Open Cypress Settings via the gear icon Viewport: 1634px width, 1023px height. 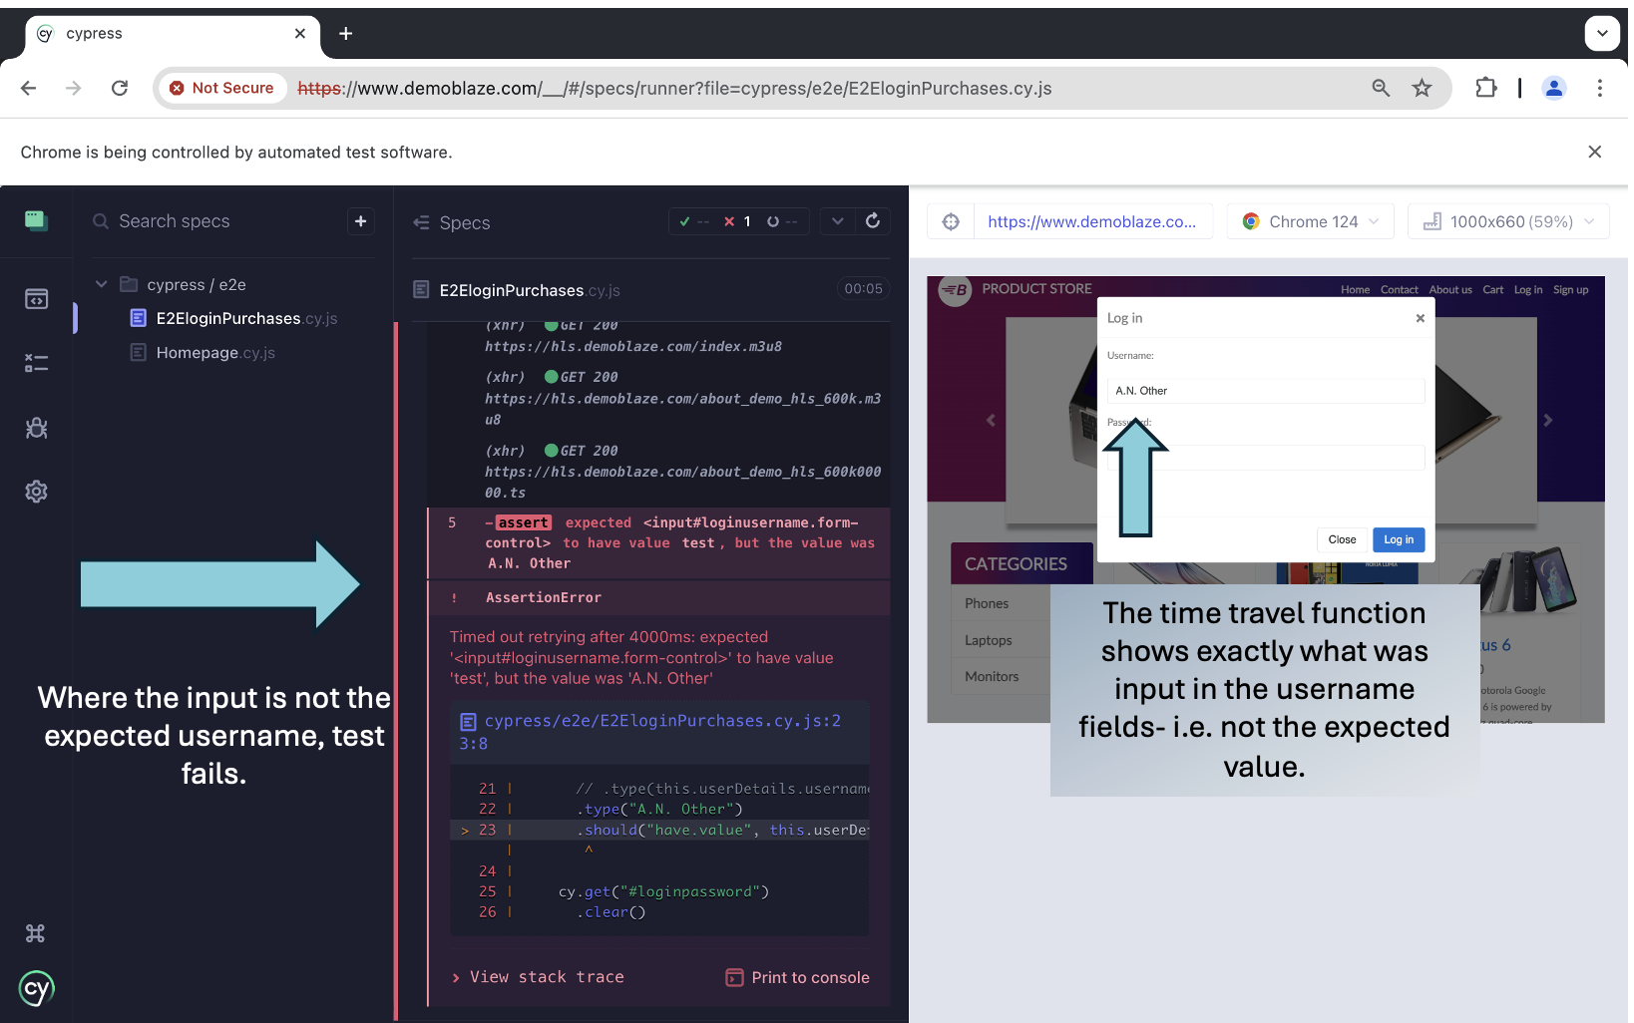[36, 491]
